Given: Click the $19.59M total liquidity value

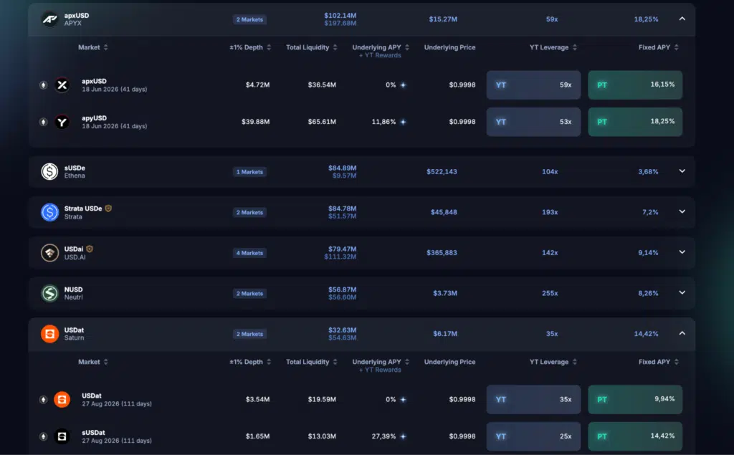Looking at the screenshot, I should pyautogui.click(x=322, y=399).
